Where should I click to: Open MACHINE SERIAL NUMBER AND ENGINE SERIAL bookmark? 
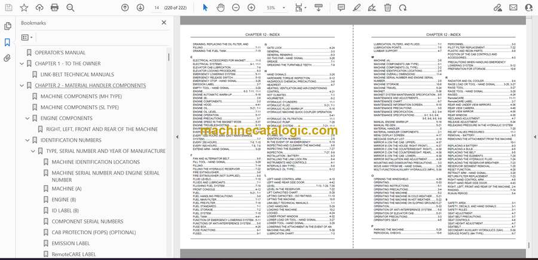[106, 176]
